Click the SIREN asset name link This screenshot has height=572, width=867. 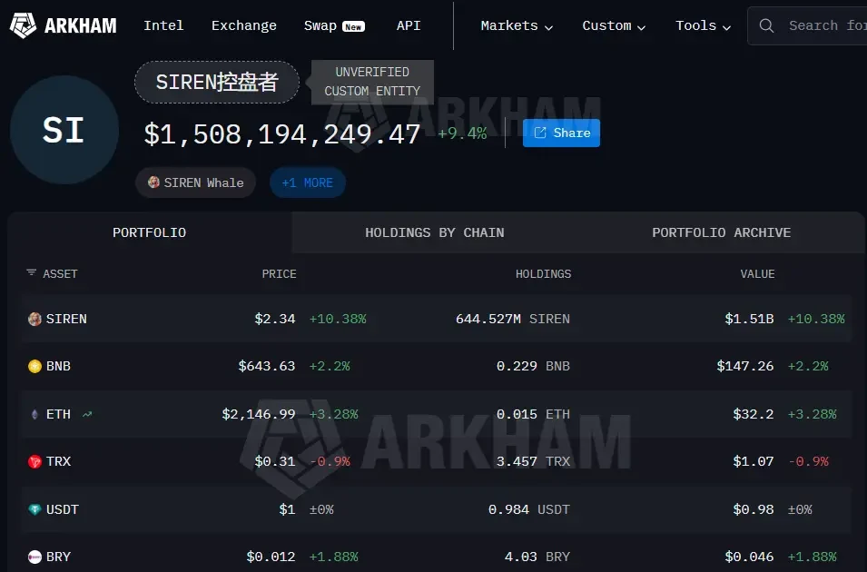[66, 319]
